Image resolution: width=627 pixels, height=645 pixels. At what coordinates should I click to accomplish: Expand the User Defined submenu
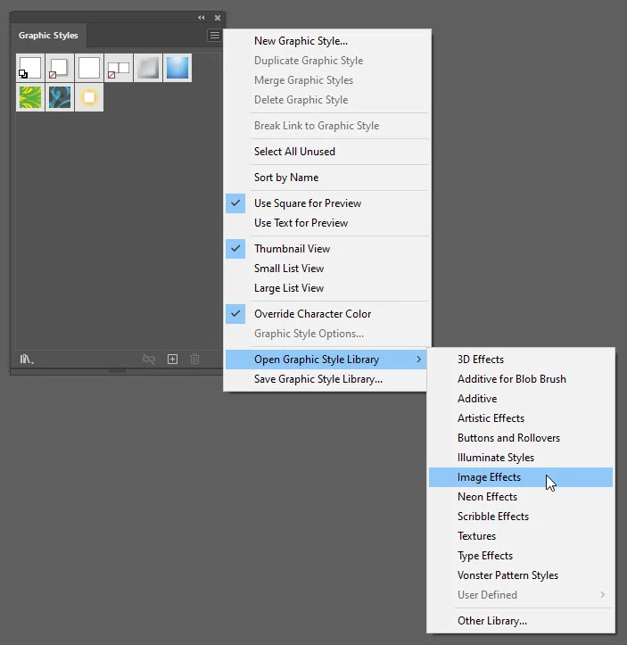click(x=521, y=595)
